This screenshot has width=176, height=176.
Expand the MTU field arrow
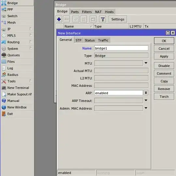(146, 63)
